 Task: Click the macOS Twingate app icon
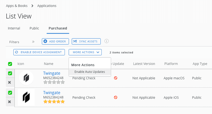pyautogui.click(x=26, y=78)
